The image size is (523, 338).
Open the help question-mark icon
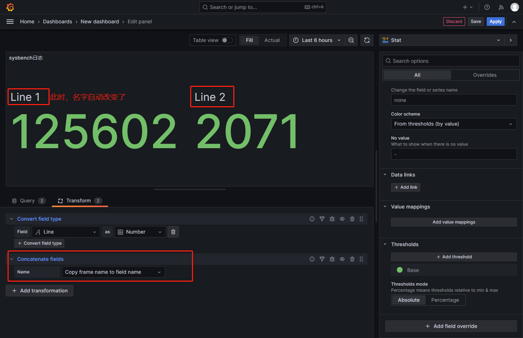[x=487, y=7]
